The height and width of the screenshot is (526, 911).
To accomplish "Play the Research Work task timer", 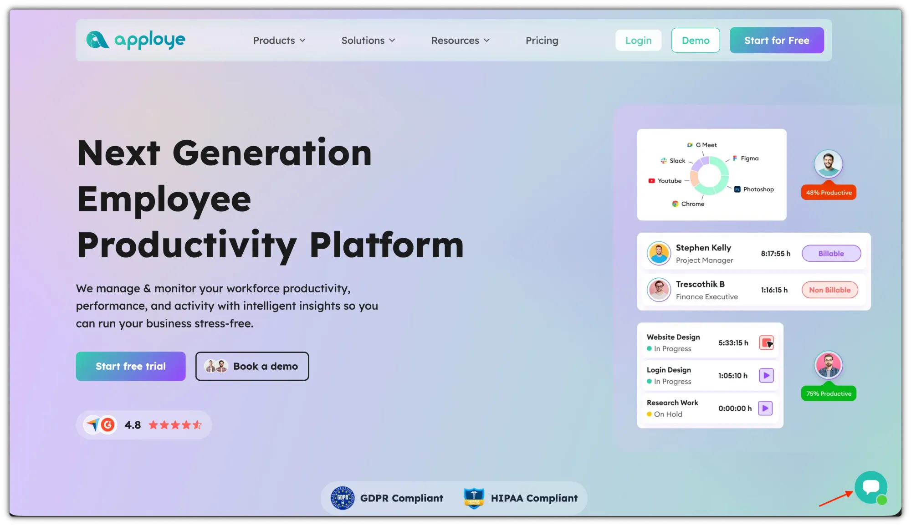I will point(765,408).
